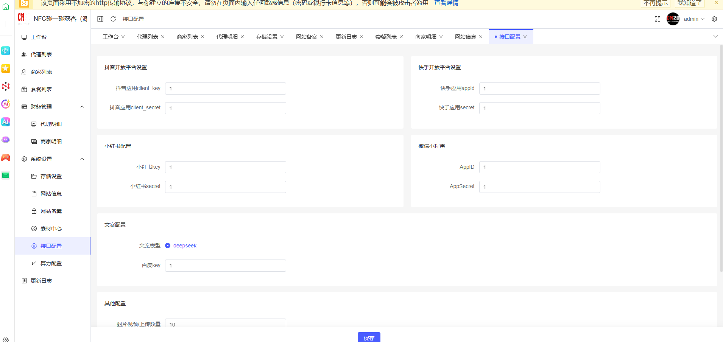
Task: Click the plus icon in browser sidebar
Action: (6, 24)
